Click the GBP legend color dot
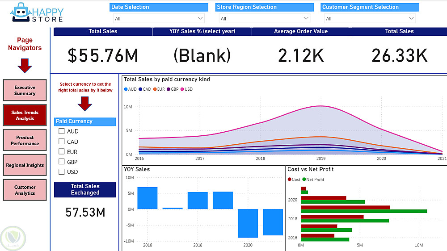The height and width of the screenshot is (251, 447). click(169, 89)
